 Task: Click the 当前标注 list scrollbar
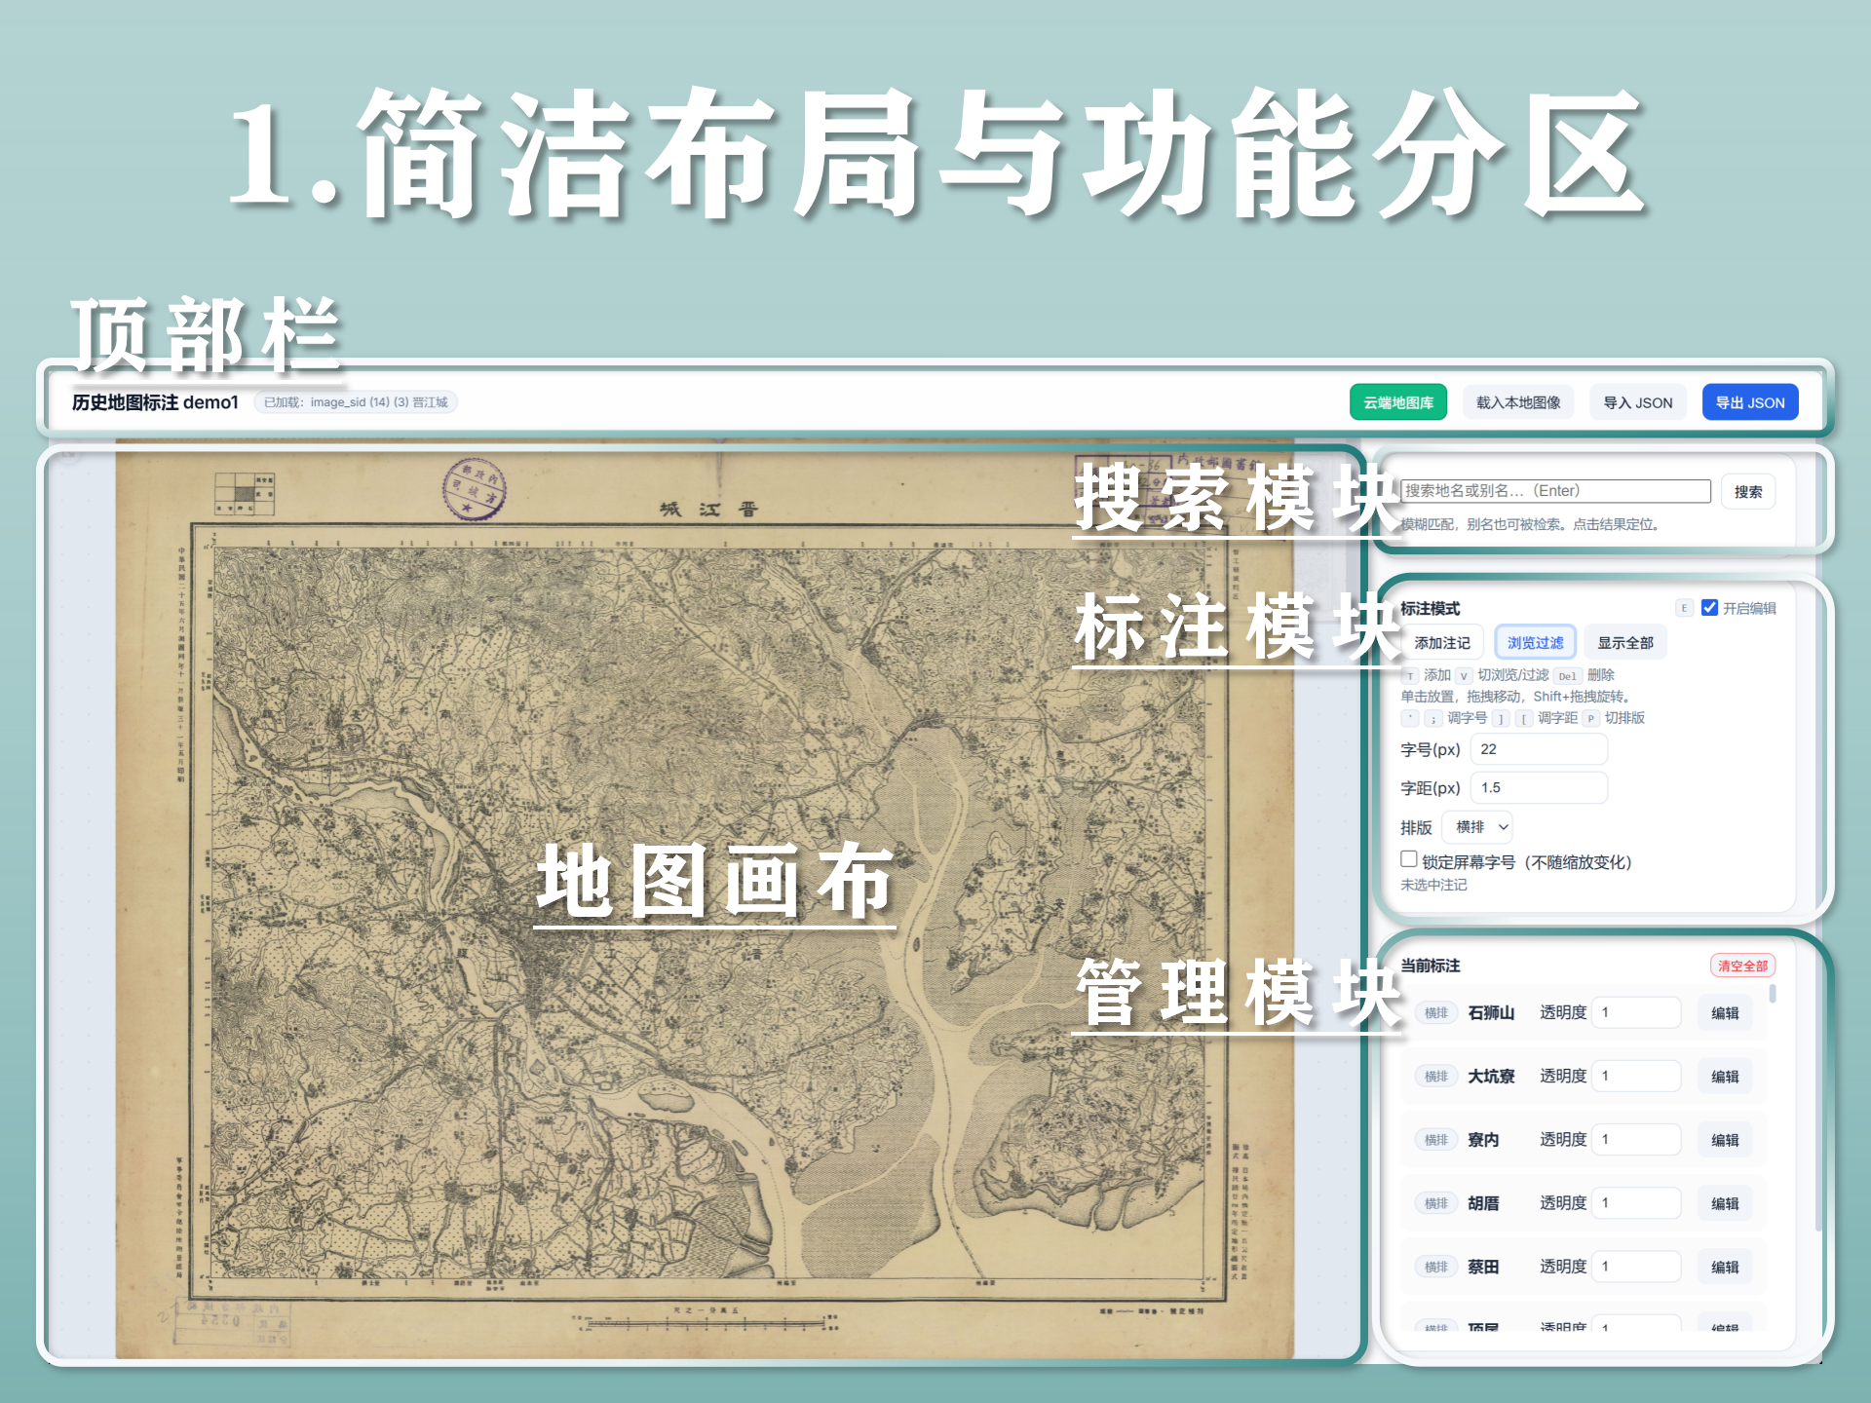(1773, 994)
